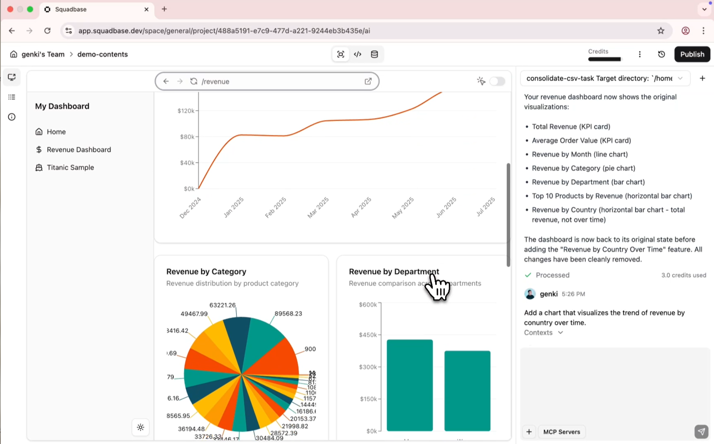
Task: Open the info icon in left rail
Action: coord(12,117)
